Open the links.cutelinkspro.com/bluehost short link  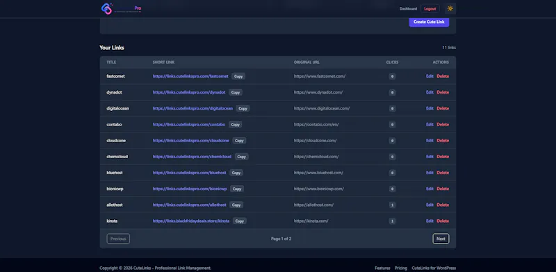click(189, 173)
